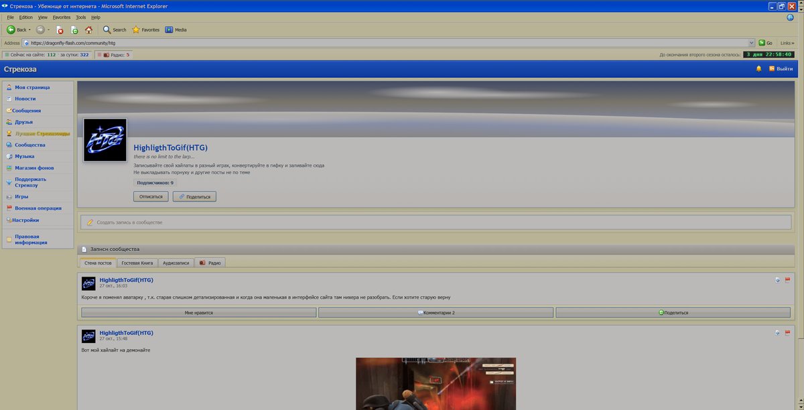Click the Forward arrow icon in the toolbar
Image resolution: width=804 pixels, height=410 pixels.
(x=40, y=29)
